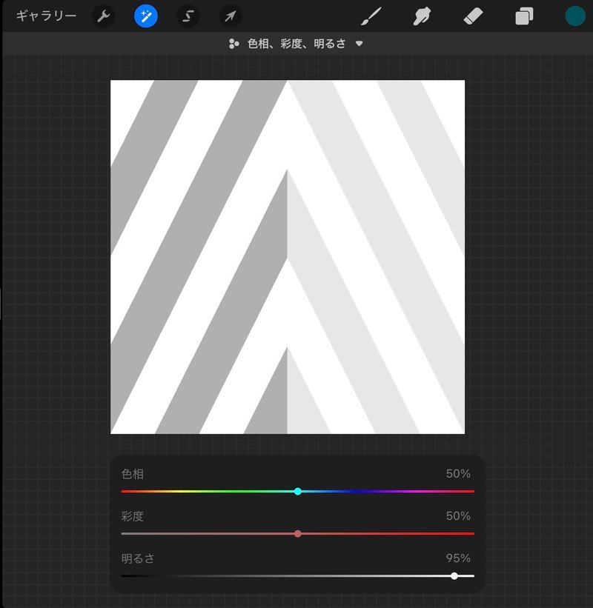Viewport: 593px width, 608px height.
Task: Click the 色相 50% value
Action: click(x=458, y=474)
